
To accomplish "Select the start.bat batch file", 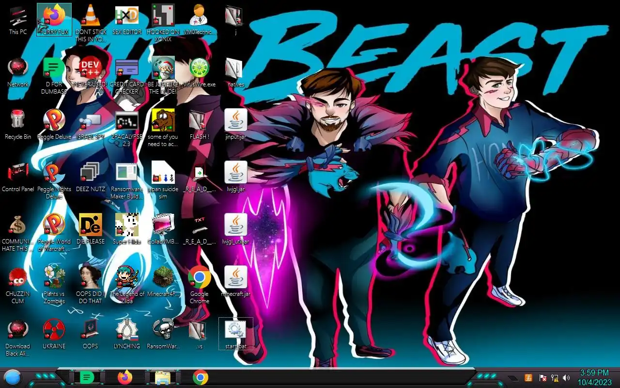I will point(235,334).
